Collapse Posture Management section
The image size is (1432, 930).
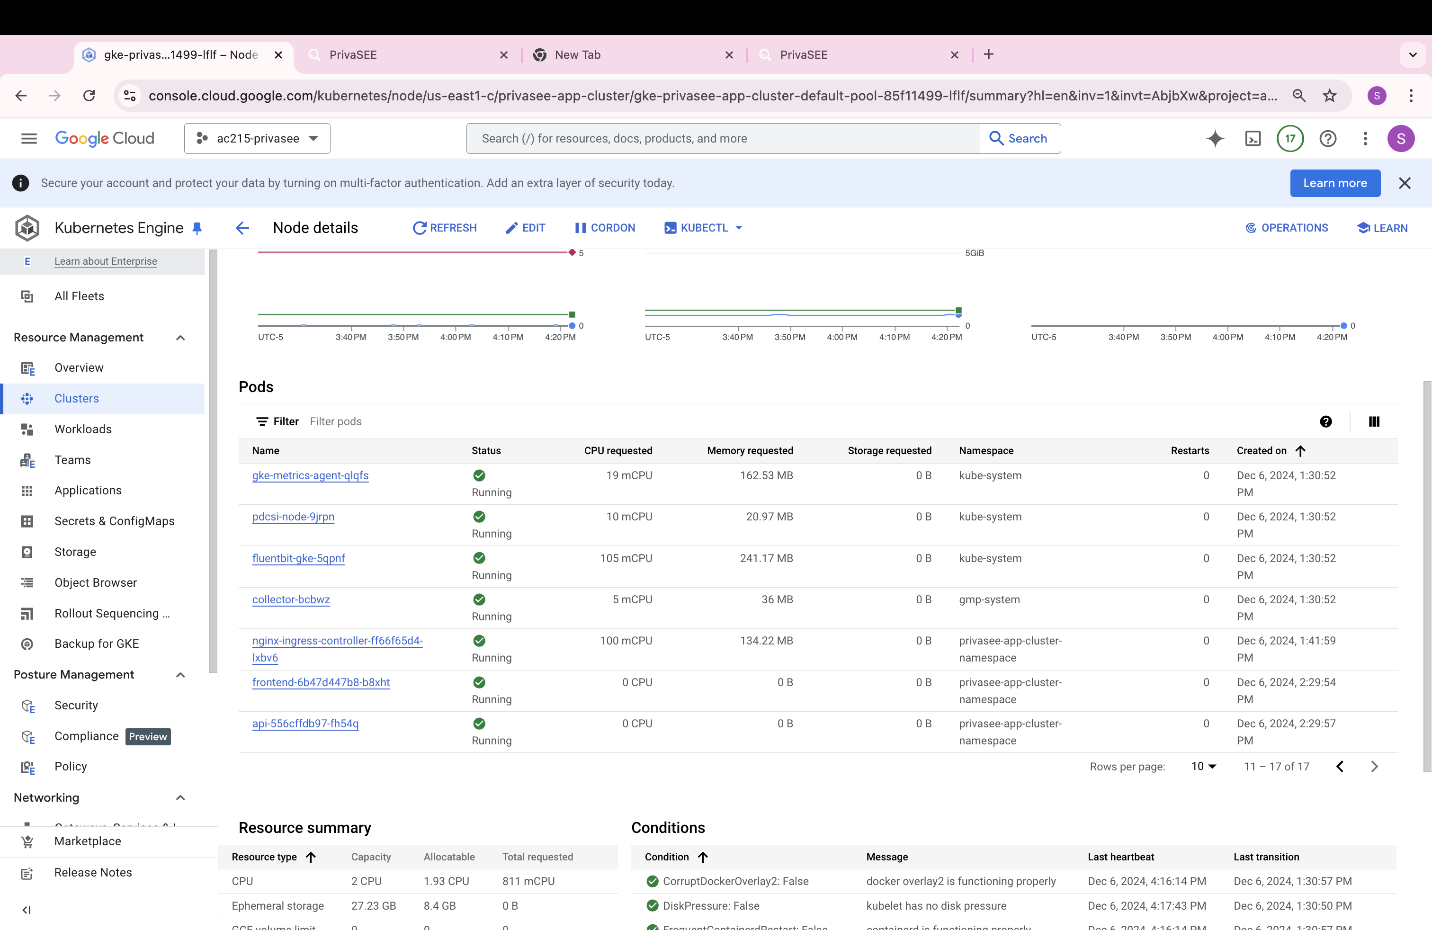pos(180,674)
